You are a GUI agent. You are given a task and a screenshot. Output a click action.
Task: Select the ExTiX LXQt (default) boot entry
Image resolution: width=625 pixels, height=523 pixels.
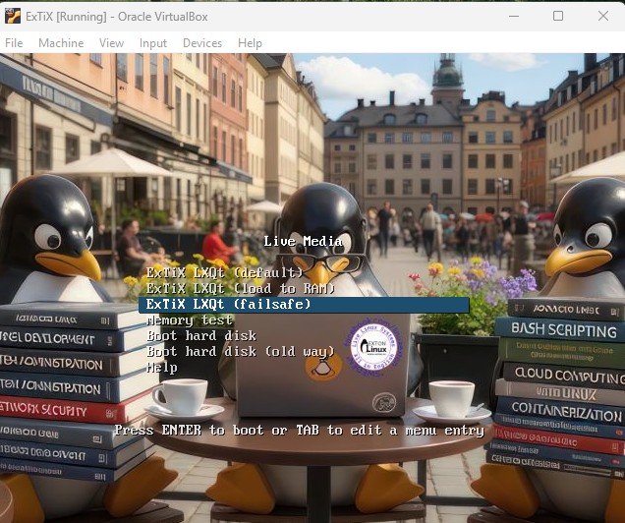click(x=225, y=272)
